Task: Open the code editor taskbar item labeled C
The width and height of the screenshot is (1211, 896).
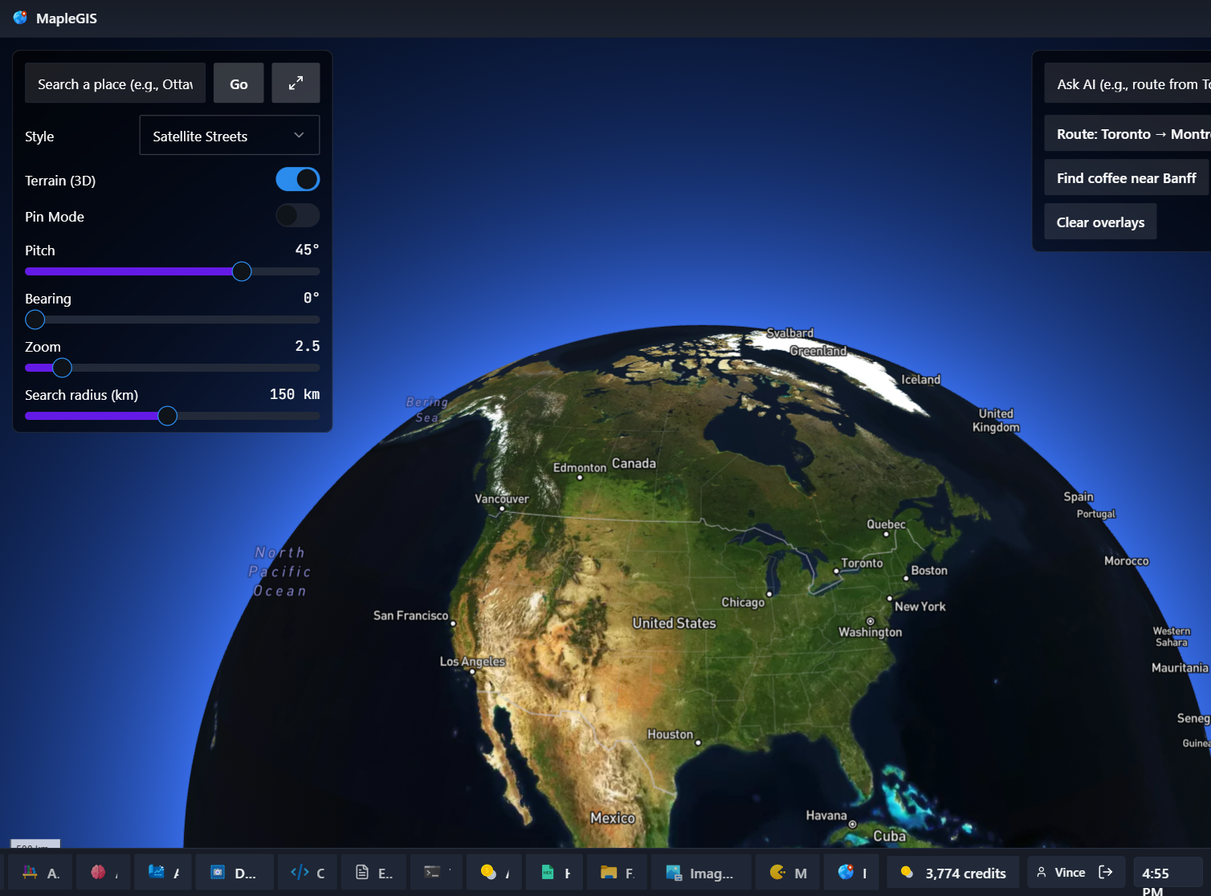Action: (308, 873)
